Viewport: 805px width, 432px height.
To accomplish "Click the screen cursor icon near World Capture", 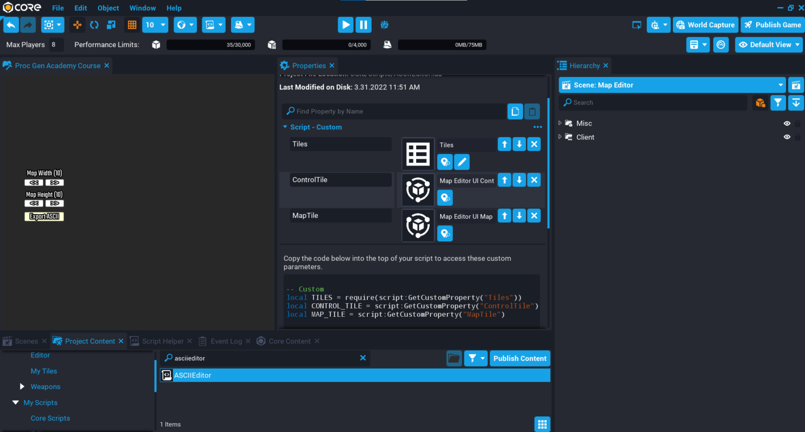I will [x=637, y=25].
